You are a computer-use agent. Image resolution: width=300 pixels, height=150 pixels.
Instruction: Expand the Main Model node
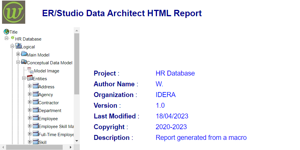pos(18,54)
